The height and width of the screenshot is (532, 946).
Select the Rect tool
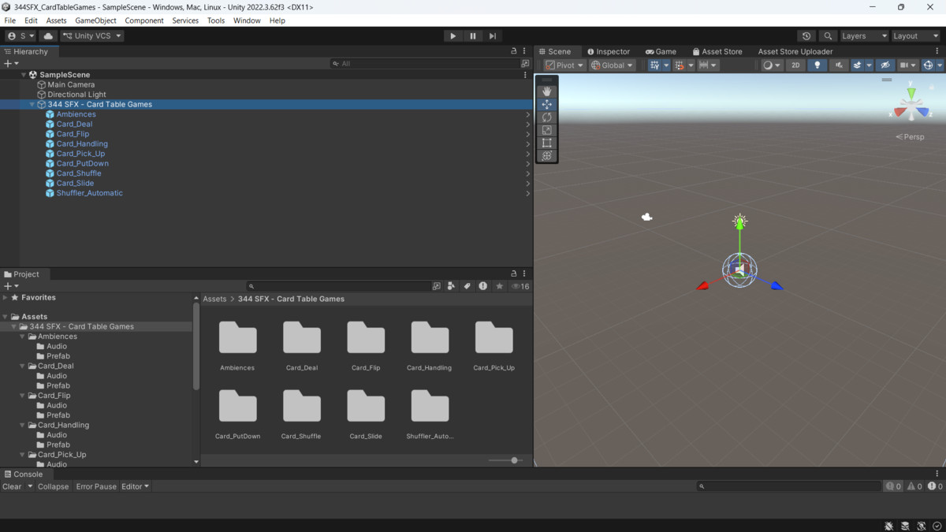pyautogui.click(x=546, y=143)
